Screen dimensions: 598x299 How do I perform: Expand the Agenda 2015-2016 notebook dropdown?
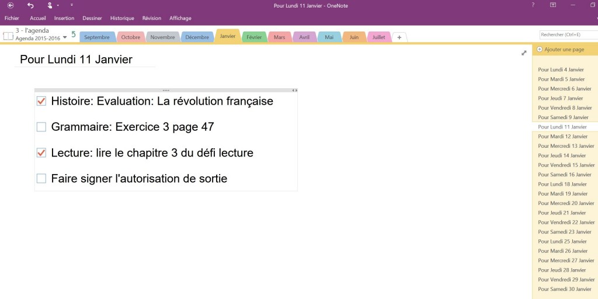[65, 39]
